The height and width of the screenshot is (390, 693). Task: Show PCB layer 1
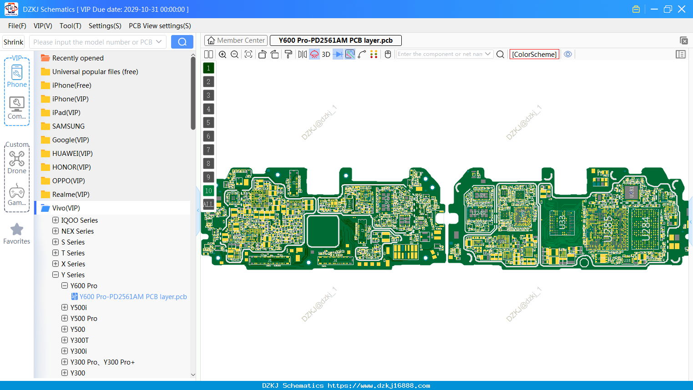(208, 68)
